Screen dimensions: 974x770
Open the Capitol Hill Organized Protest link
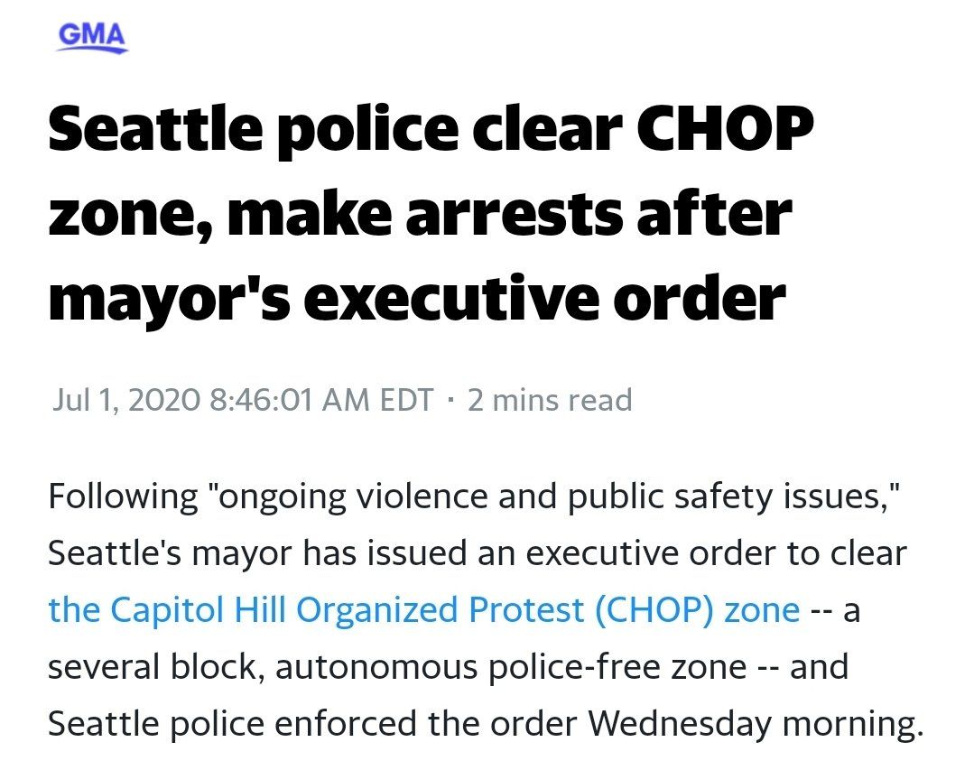coord(423,609)
